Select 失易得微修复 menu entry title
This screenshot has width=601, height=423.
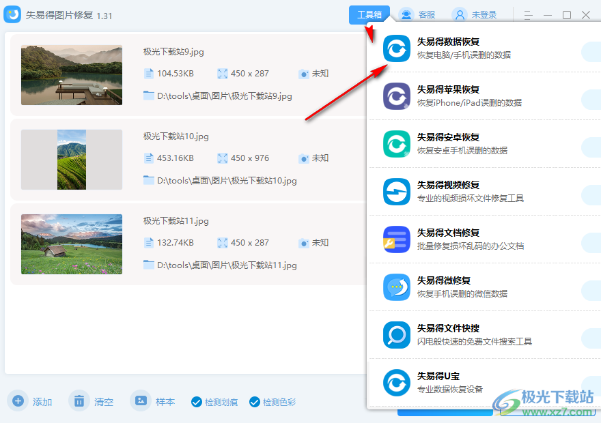444,280
